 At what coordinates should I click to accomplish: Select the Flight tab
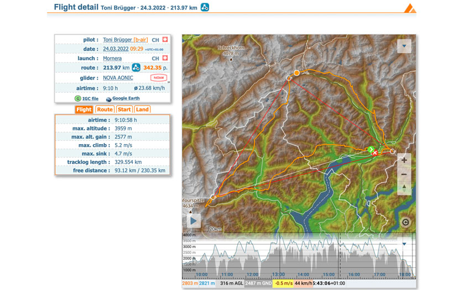[83, 109]
